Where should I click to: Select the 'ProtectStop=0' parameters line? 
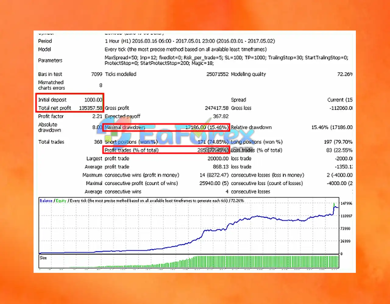[159, 63]
